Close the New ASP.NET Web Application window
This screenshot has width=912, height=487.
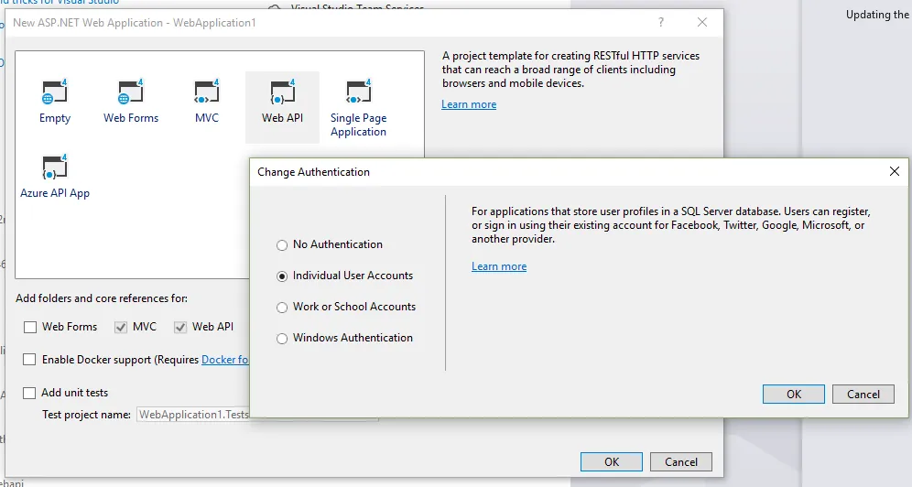(x=702, y=22)
